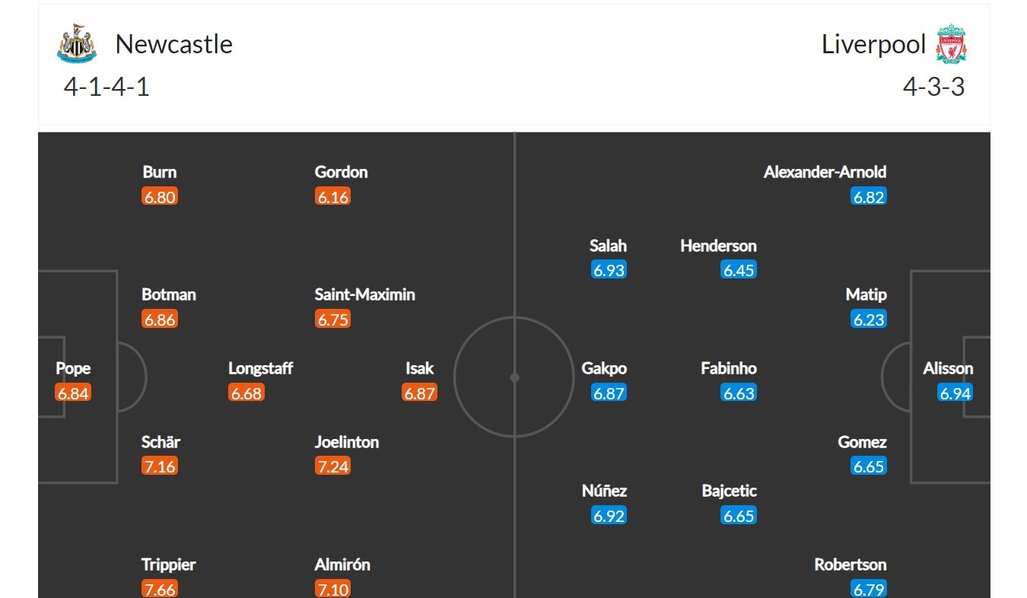
Task: Click Almirón's 7.10 rating badge
Action: (332, 589)
